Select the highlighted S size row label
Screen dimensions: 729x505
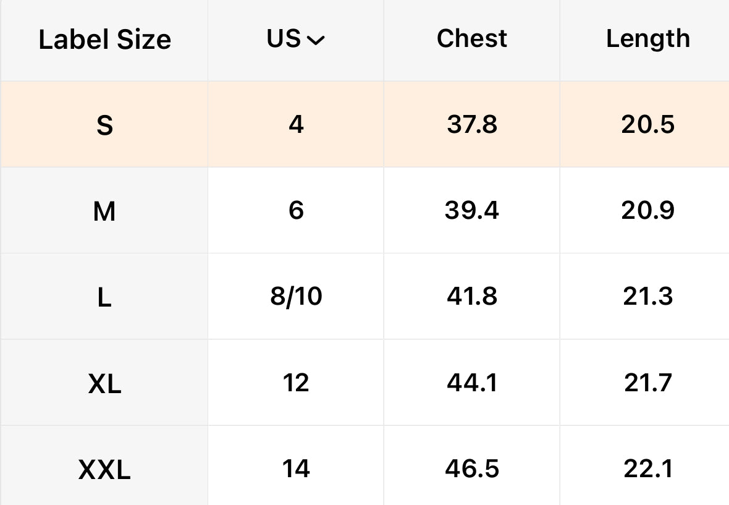click(x=104, y=126)
